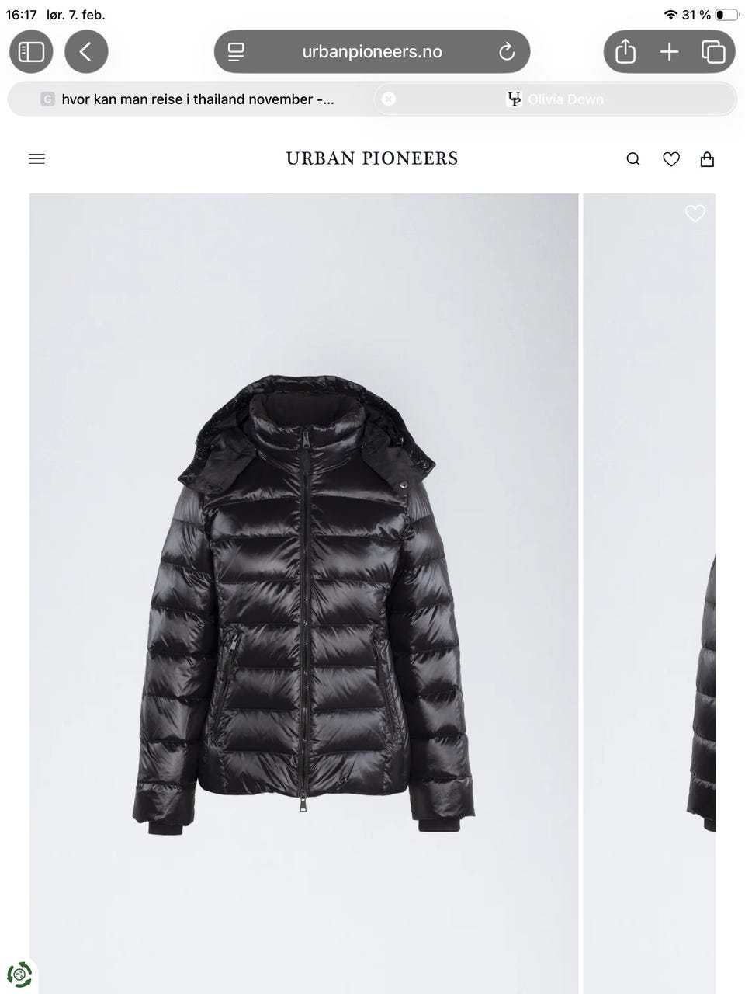Click the urbanpioneers.no address field
745x994 pixels.
(372, 52)
